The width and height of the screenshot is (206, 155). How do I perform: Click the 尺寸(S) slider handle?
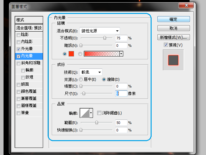[84, 93]
